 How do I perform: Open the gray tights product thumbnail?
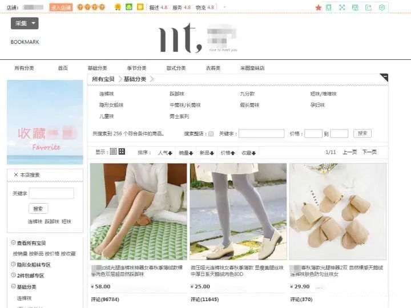coord(238,212)
